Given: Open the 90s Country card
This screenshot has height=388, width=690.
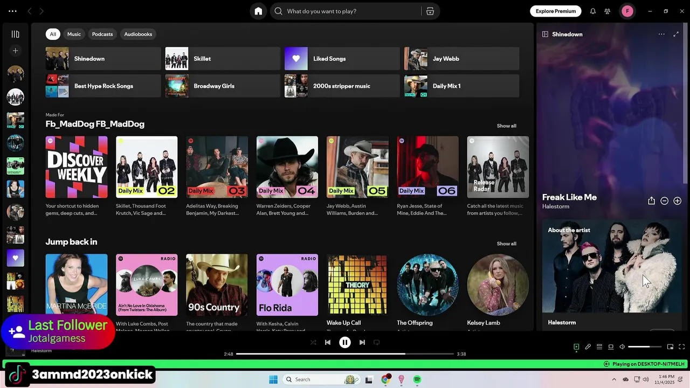Looking at the screenshot, I should [x=217, y=291].
